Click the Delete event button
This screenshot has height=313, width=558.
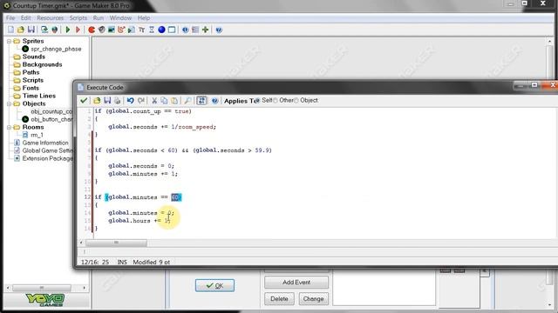pyautogui.click(x=279, y=298)
